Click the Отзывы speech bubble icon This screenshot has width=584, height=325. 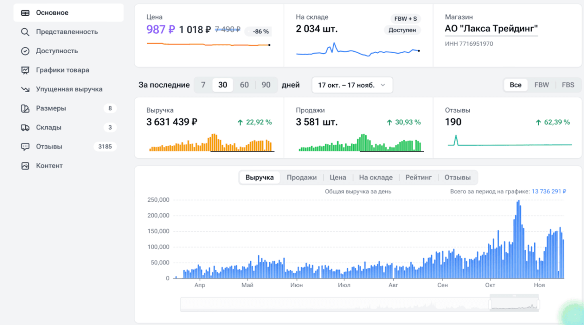[25, 147]
